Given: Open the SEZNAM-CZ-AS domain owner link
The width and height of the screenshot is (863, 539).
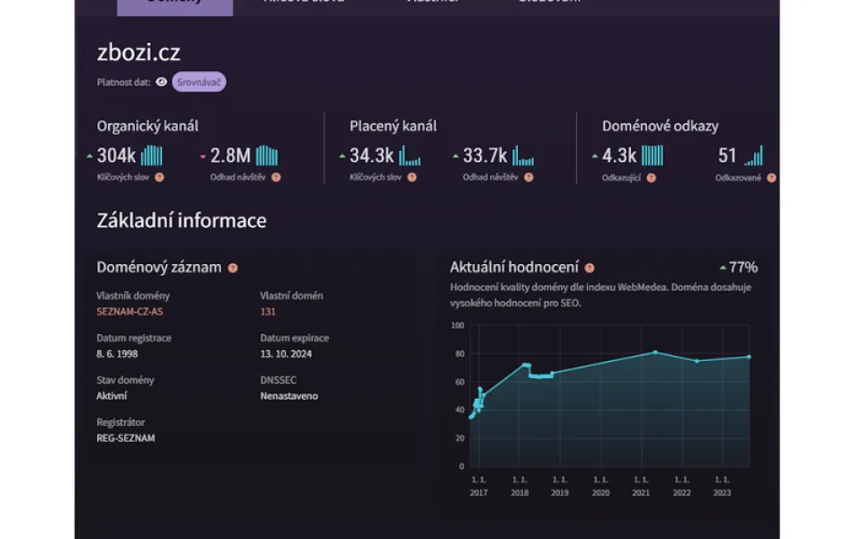Looking at the screenshot, I should pyautogui.click(x=129, y=312).
